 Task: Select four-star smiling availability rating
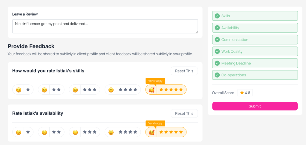123,132
